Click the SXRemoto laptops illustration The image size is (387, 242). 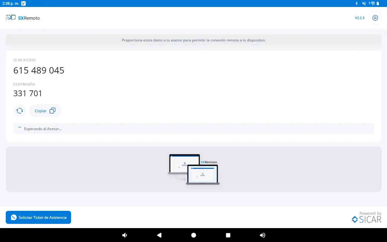[x=194, y=169]
